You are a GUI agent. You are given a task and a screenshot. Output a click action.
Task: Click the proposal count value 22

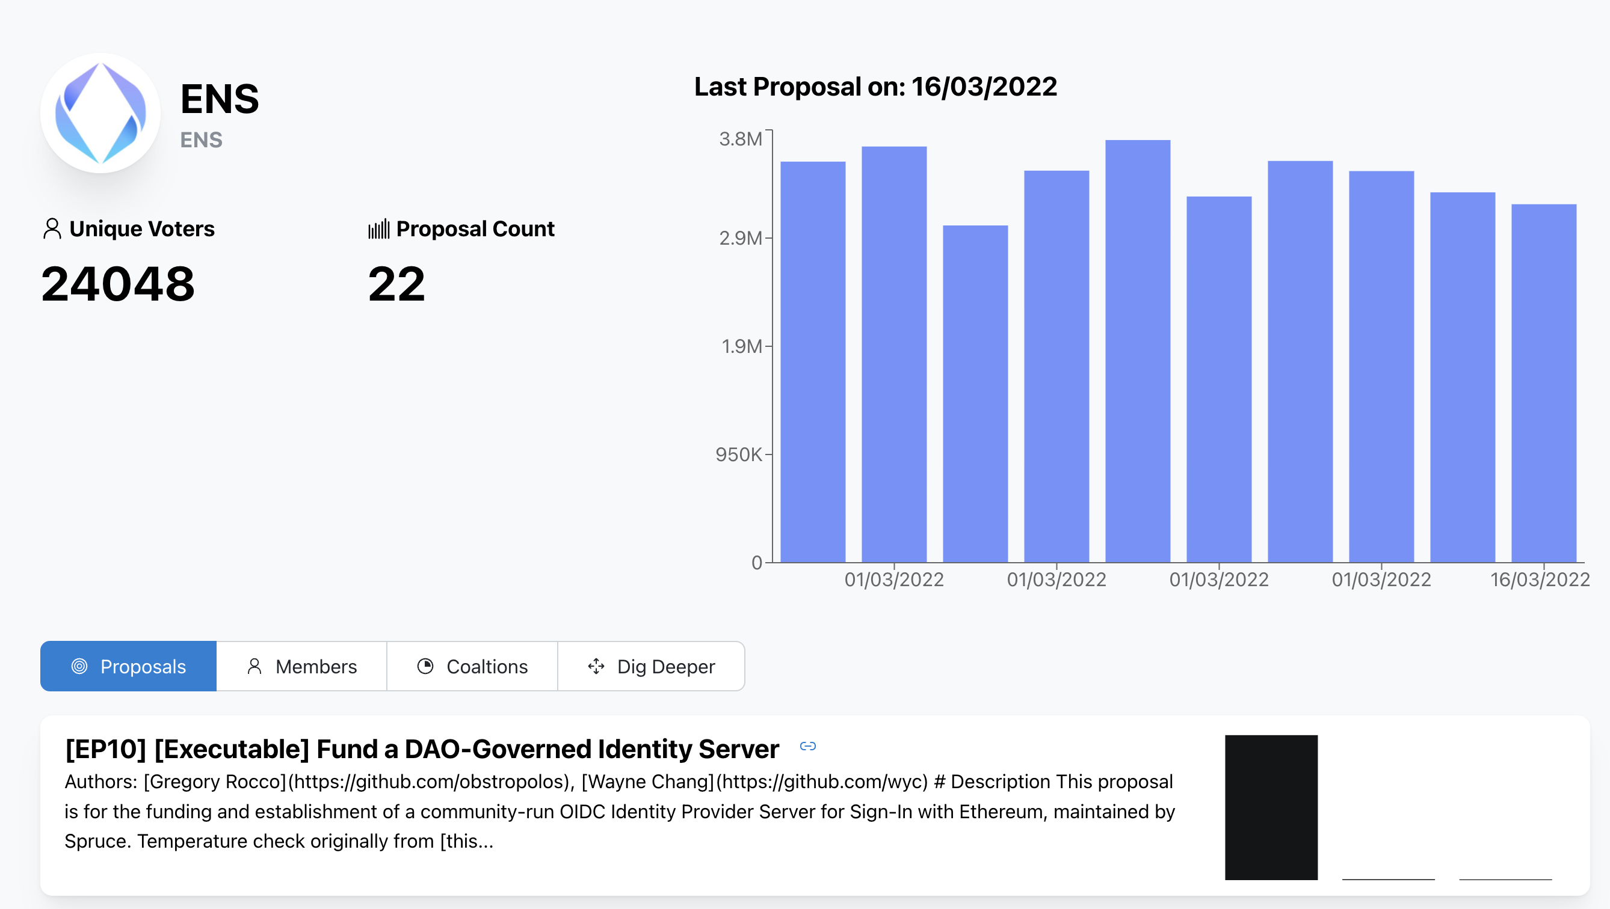[x=397, y=284]
